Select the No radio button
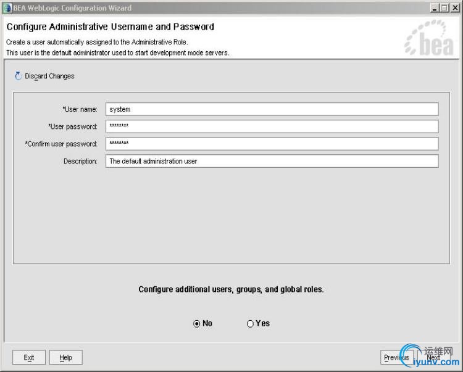This screenshot has height=372, width=463. pyautogui.click(x=197, y=324)
